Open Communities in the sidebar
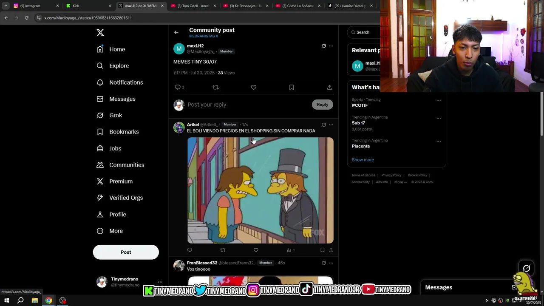Screen dimensions: 544x306 click(120, 165)
